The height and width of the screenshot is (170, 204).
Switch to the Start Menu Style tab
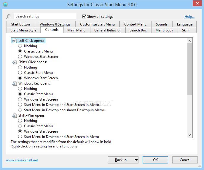point(23,30)
